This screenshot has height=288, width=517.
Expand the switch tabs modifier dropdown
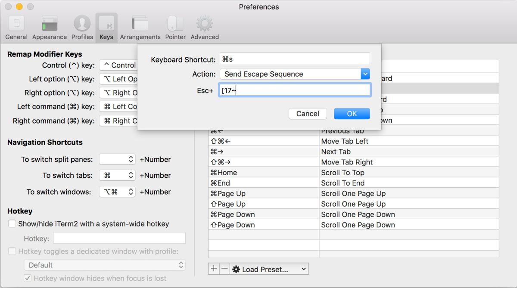pos(117,175)
